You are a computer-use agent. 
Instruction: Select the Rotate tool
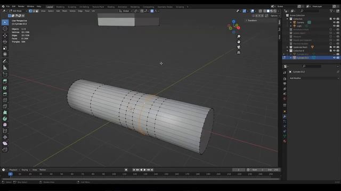pos(5,41)
